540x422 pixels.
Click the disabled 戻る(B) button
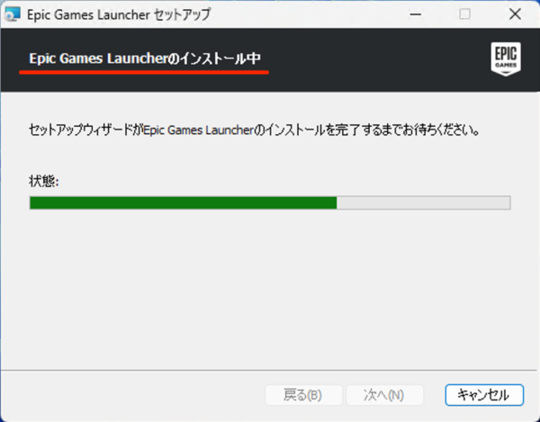[x=304, y=395]
